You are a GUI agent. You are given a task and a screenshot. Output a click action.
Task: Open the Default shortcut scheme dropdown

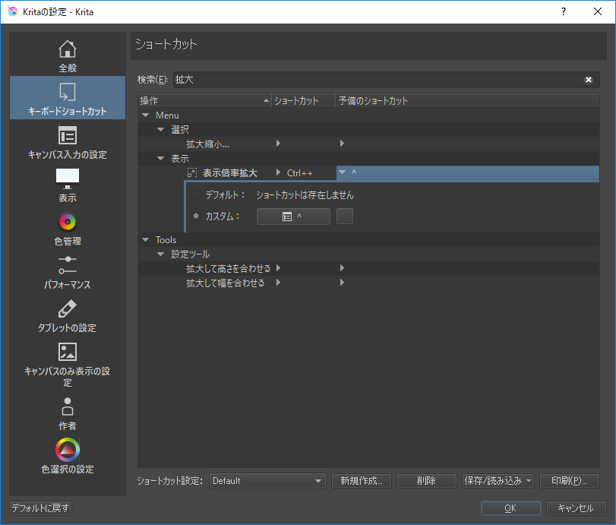pos(267,481)
